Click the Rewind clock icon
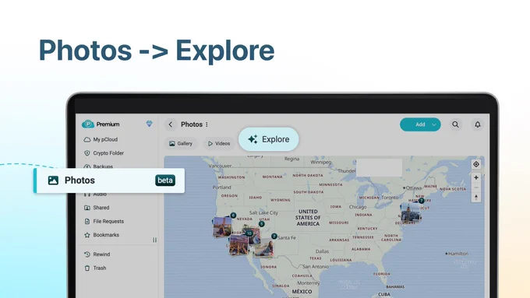The image size is (530, 298). (x=87, y=254)
